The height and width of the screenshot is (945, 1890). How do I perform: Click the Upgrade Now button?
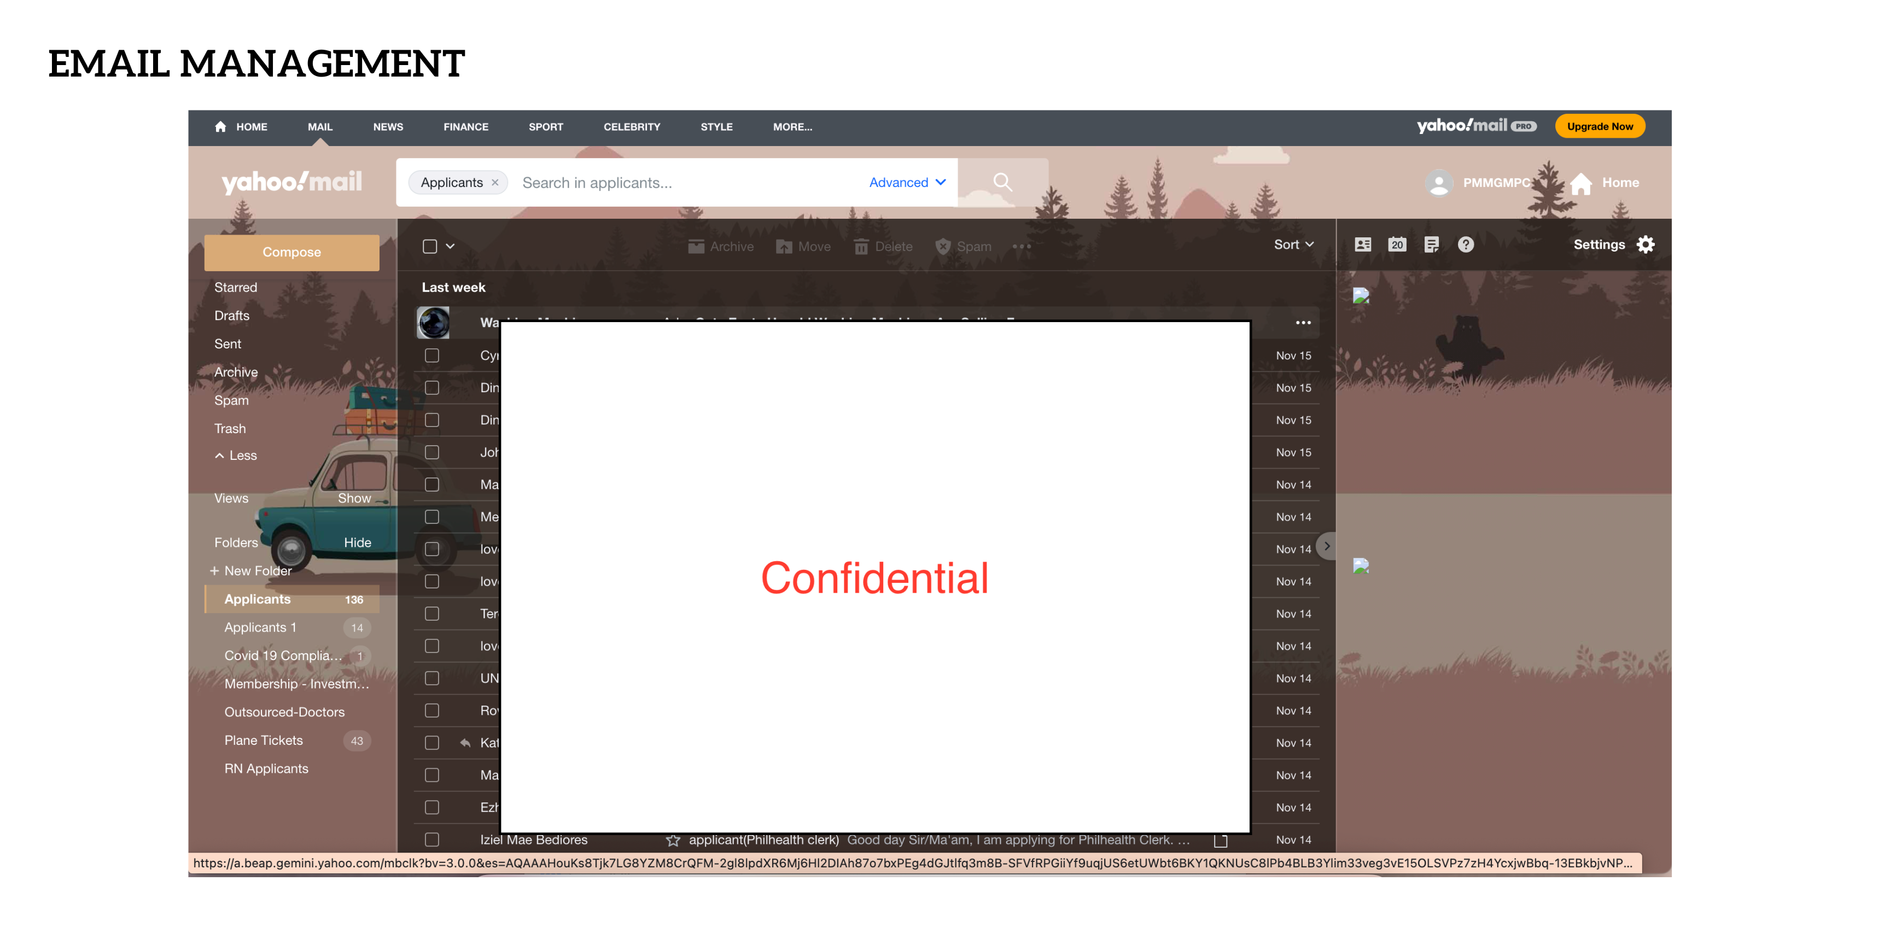point(1600,126)
